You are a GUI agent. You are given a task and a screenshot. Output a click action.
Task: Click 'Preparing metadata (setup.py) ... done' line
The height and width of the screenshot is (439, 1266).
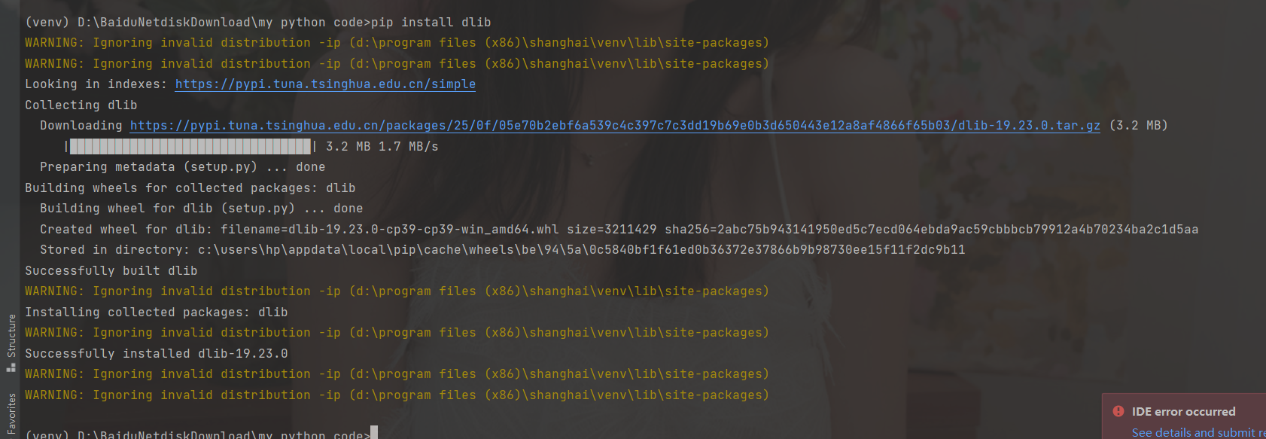(x=183, y=167)
